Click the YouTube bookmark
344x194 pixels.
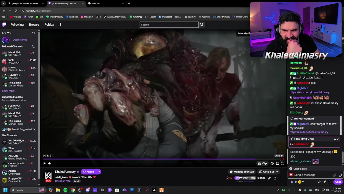15,17
